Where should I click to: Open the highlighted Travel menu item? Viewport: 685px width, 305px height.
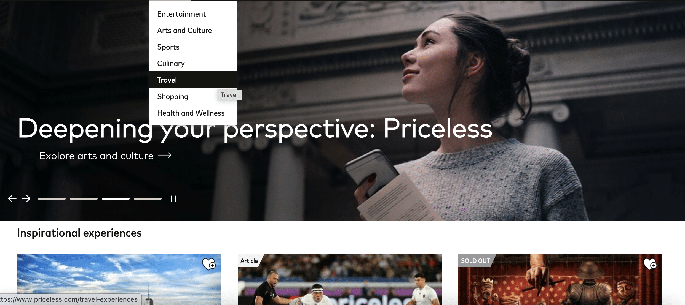point(193,80)
